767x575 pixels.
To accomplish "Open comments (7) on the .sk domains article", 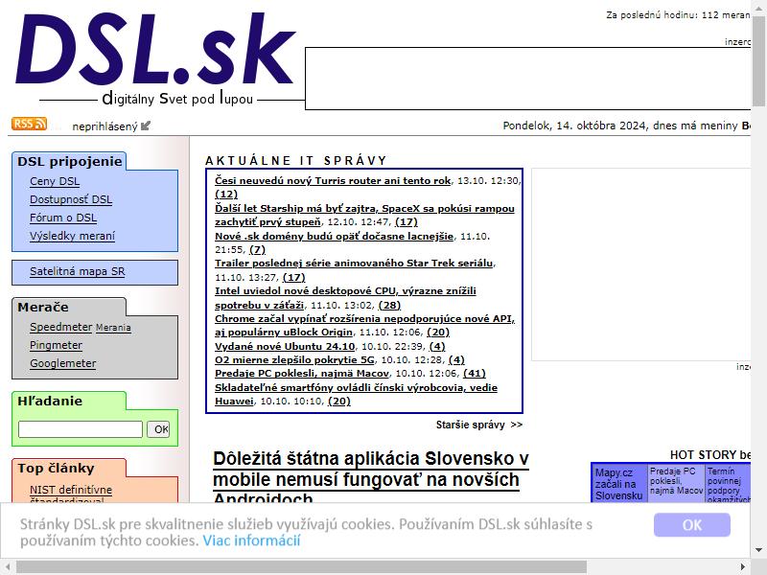I will 257,250.
